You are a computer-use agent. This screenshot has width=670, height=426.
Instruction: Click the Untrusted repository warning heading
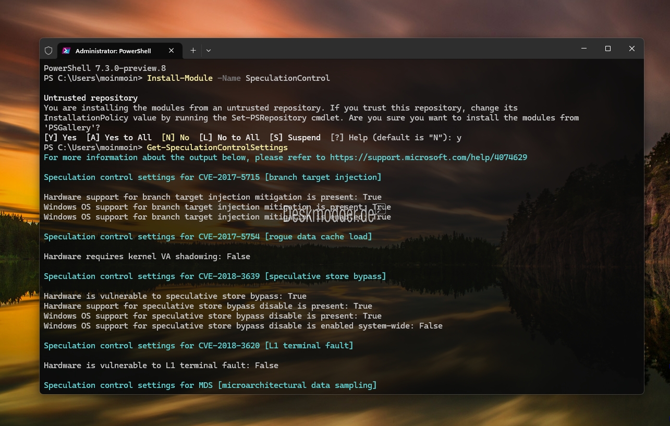click(91, 98)
